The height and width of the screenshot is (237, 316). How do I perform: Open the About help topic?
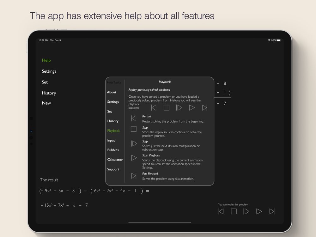[112, 92]
